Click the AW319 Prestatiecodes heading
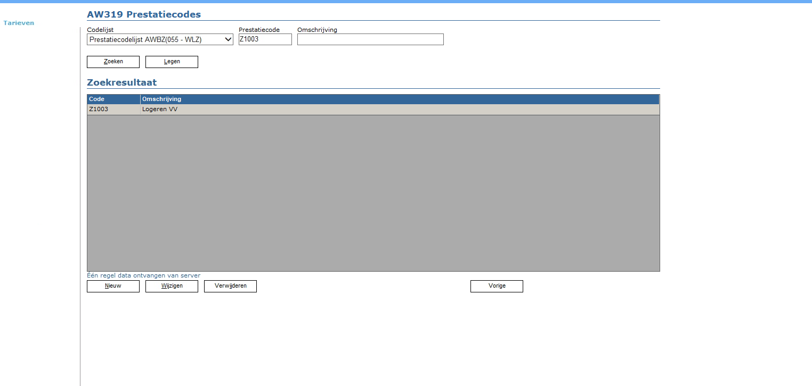812x386 pixels. [144, 14]
